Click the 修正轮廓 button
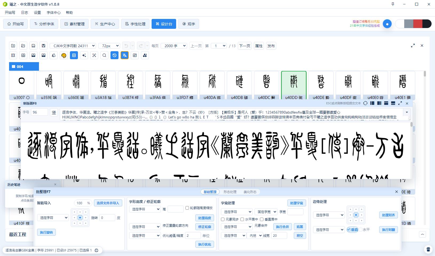This screenshot has width=435, height=256. click(x=205, y=227)
